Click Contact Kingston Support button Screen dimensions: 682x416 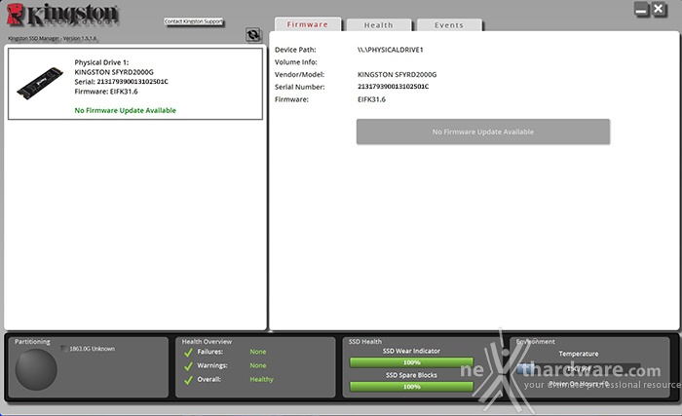tap(194, 21)
